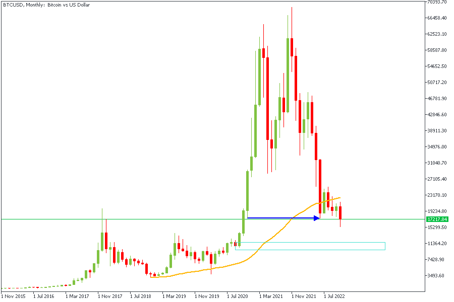Click the 1 Nov 2015 date label
The image size is (454, 302).
pyautogui.click(x=13, y=296)
